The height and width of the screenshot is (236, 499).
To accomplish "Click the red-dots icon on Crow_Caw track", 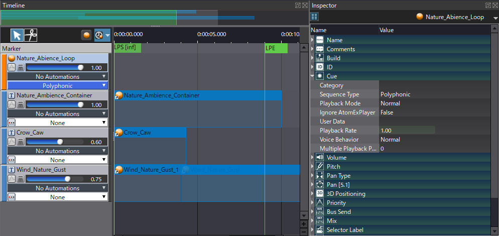I will click(x=12, y=160).
